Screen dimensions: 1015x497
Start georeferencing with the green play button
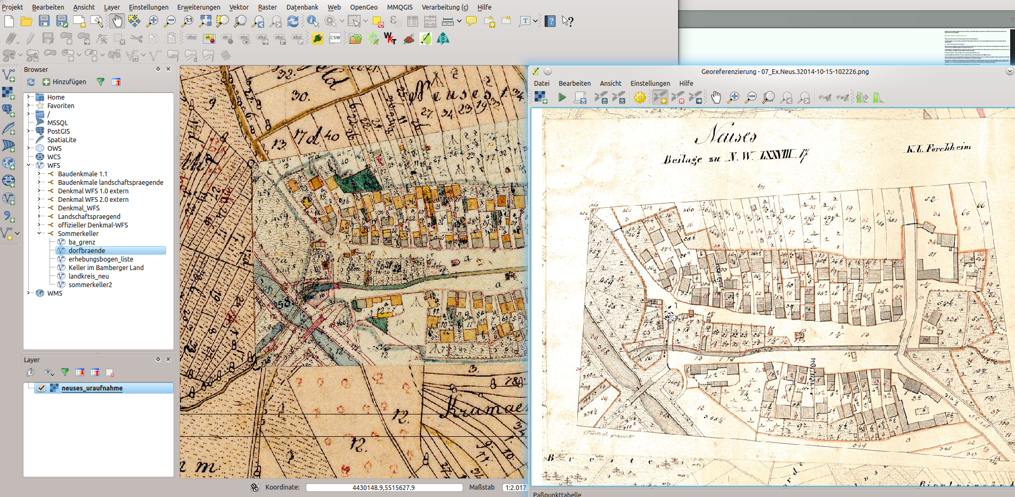(x=562, y=97)
